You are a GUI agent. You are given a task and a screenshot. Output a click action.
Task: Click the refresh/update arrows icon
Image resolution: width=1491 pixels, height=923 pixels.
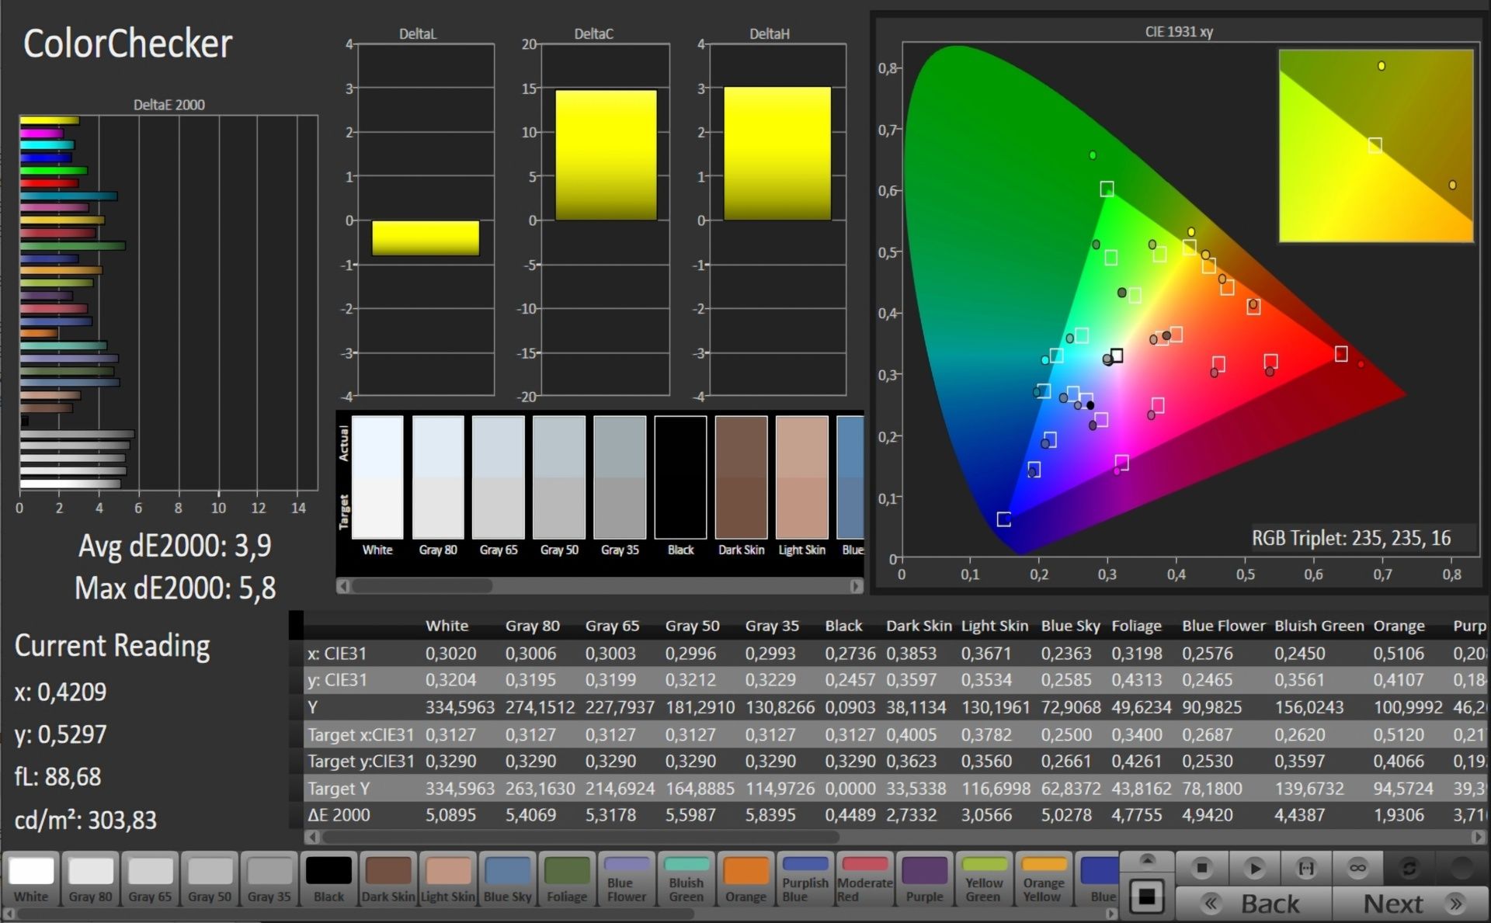pyautogui.click(x=1409, y=868)
